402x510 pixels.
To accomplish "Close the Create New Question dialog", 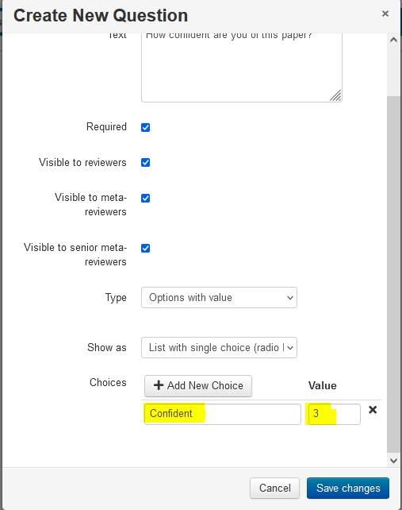I will point(385,14).
